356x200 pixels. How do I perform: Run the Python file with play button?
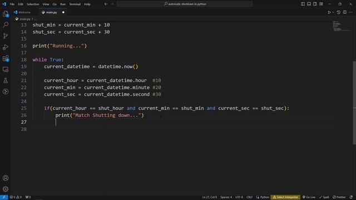tap(329, 12)
